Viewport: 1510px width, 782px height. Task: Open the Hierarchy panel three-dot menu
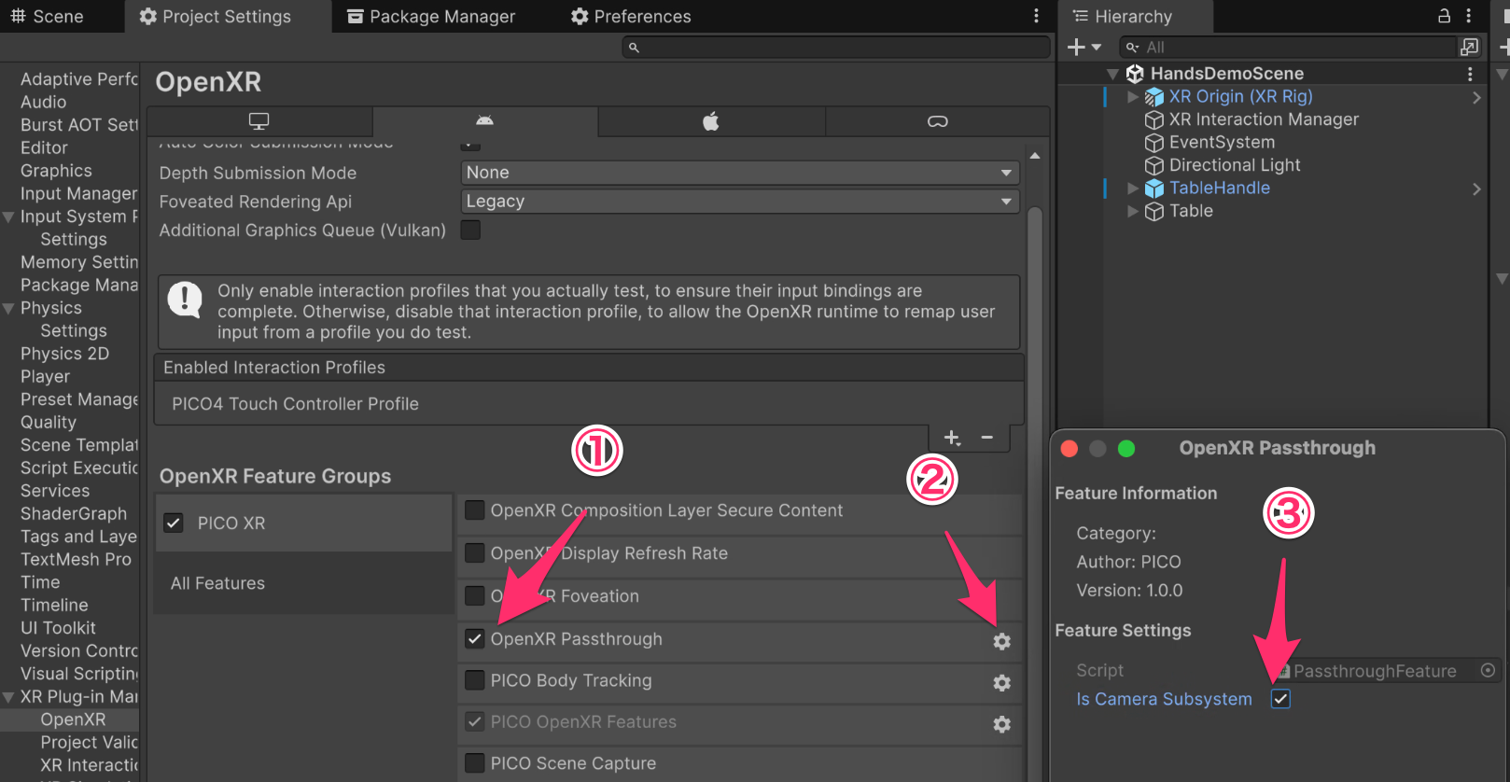pyautogui.click(x=1469, y=16)
